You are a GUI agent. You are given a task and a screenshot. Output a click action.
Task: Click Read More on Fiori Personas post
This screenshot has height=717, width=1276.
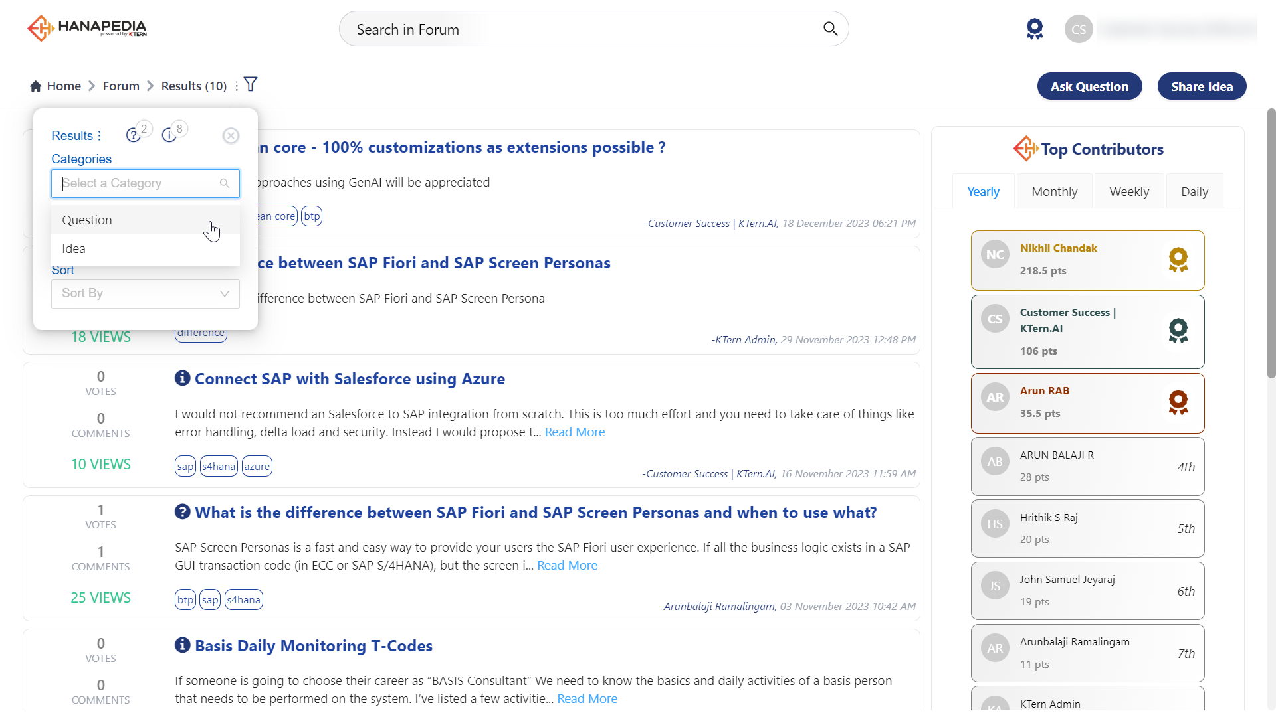pos(567,566)
